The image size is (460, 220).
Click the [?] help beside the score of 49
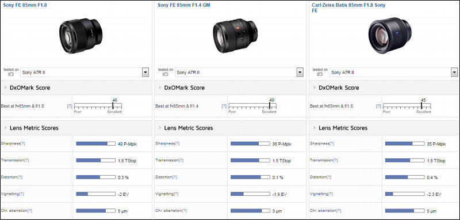(x=224, y=106)
